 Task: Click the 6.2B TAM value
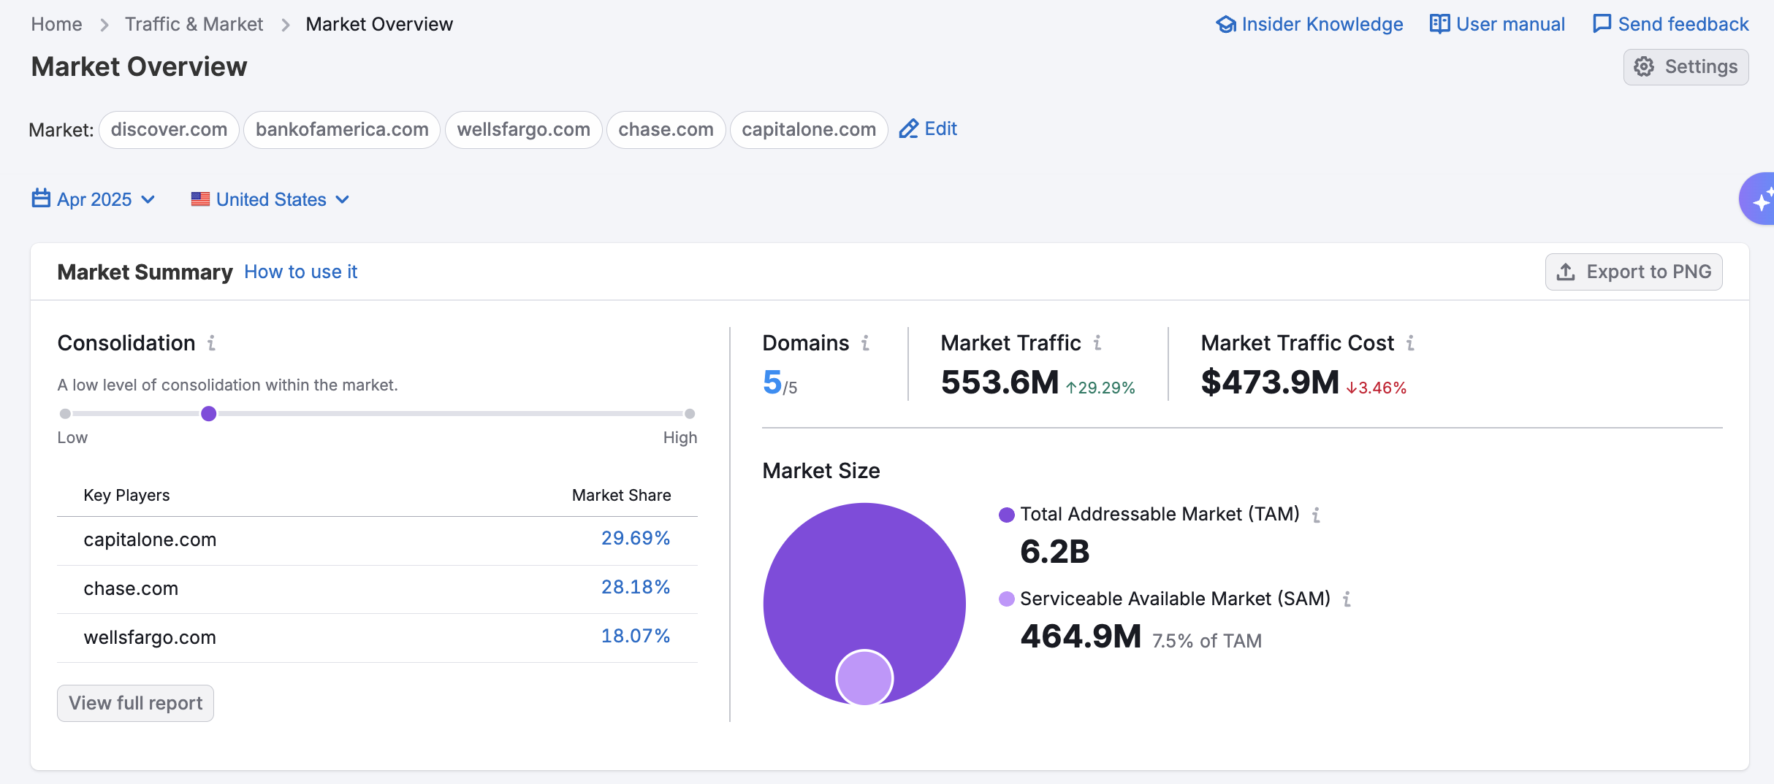pos(1054,552)
